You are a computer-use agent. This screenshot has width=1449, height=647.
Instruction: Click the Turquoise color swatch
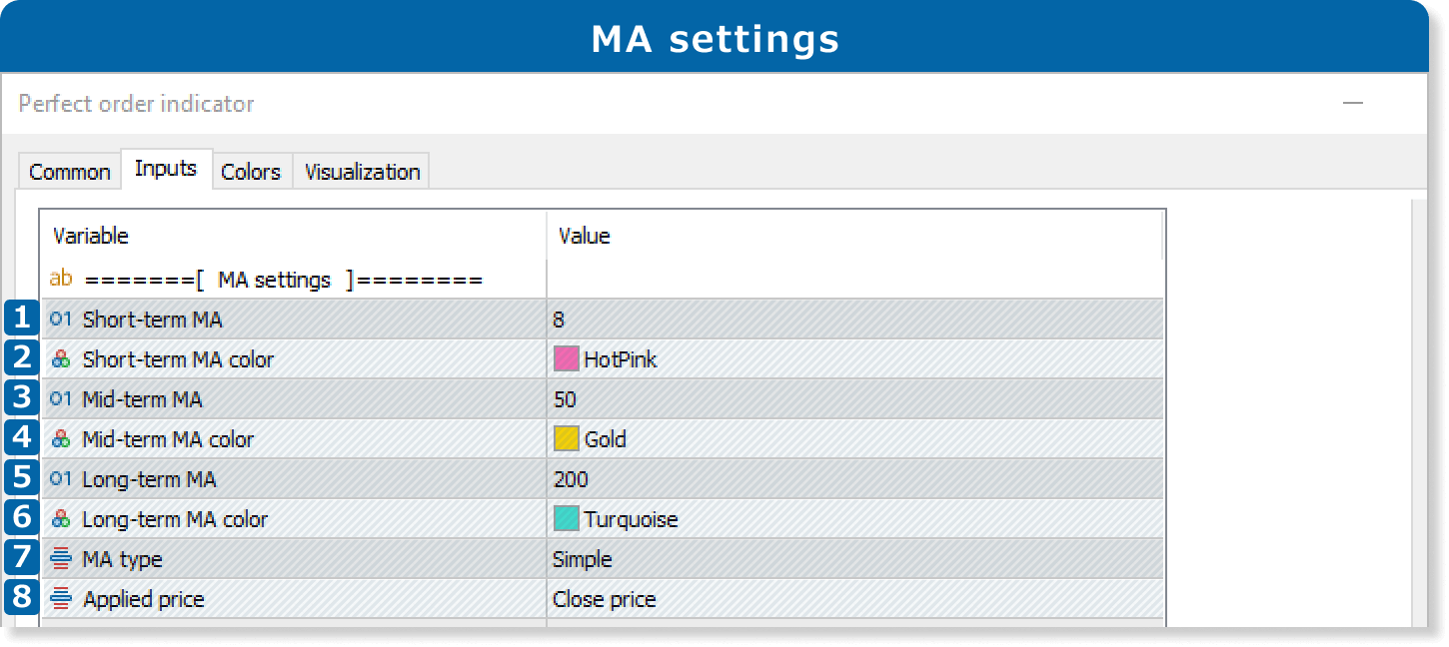tap(567, 519)
